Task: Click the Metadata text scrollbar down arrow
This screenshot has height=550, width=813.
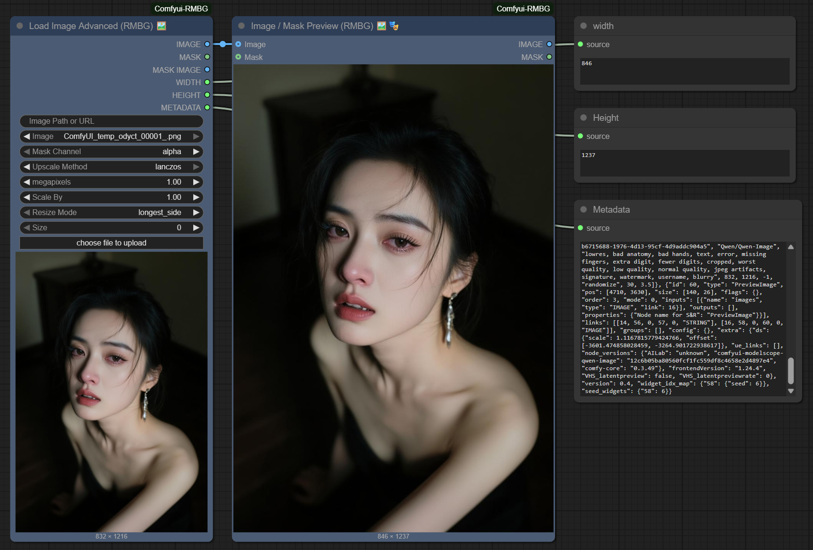Action: [791, 391]
